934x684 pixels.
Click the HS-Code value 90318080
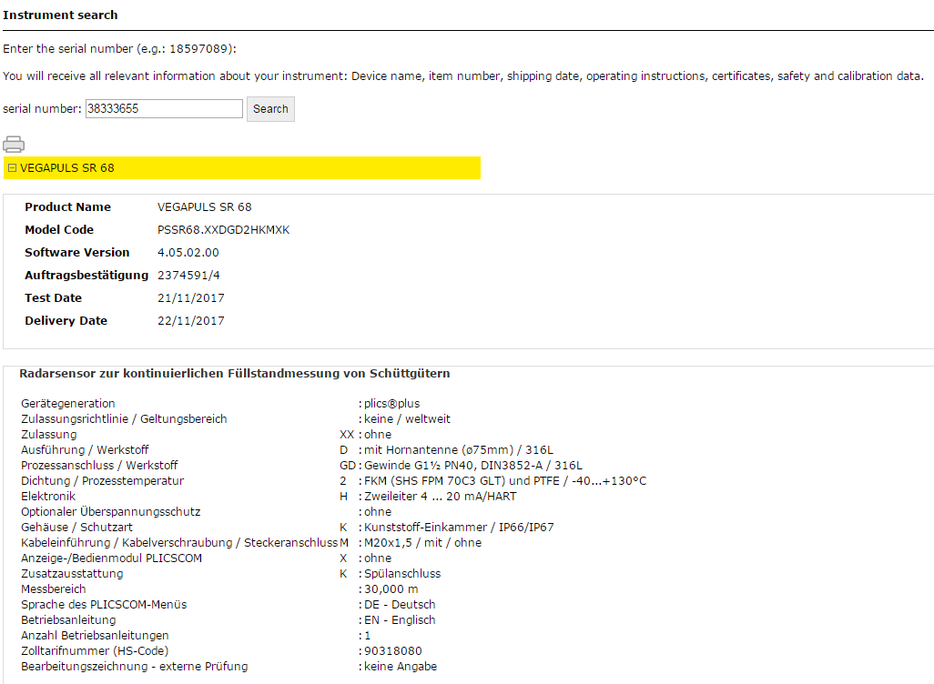(x=393, y=651)
